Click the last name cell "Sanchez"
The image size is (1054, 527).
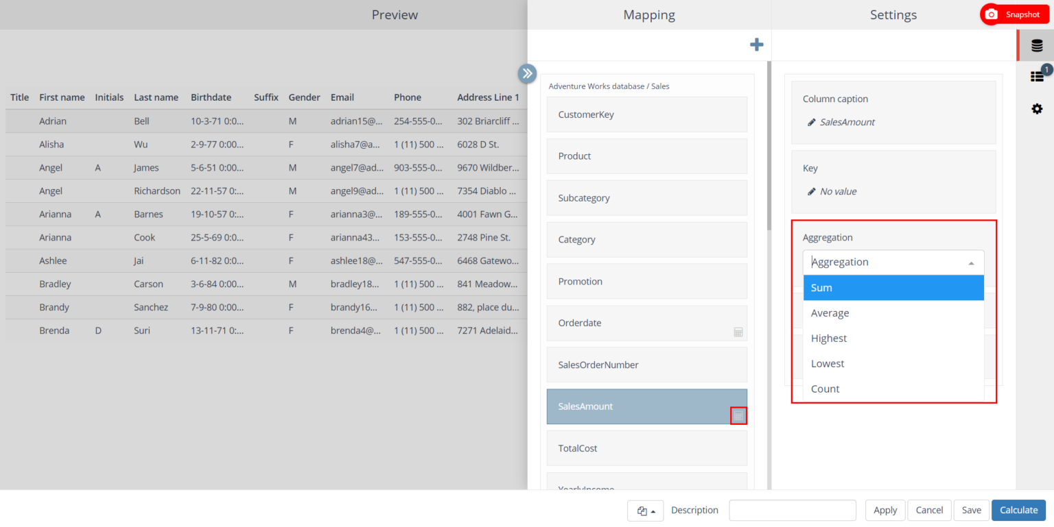pyautogui.click(x=151, y=308)
